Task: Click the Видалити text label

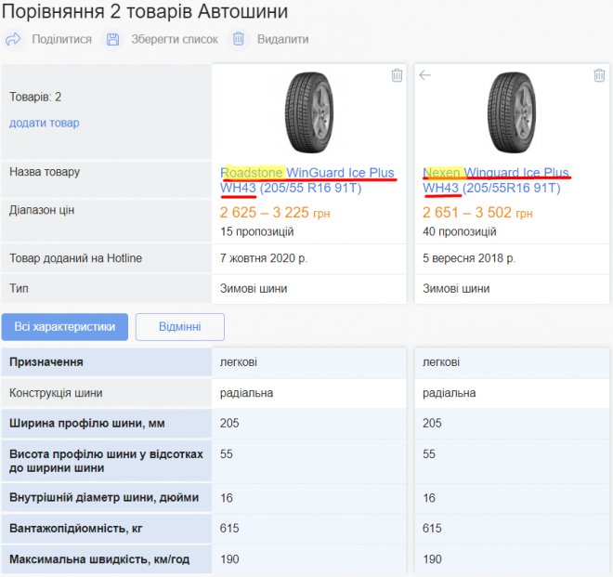Action: (282, 39)
